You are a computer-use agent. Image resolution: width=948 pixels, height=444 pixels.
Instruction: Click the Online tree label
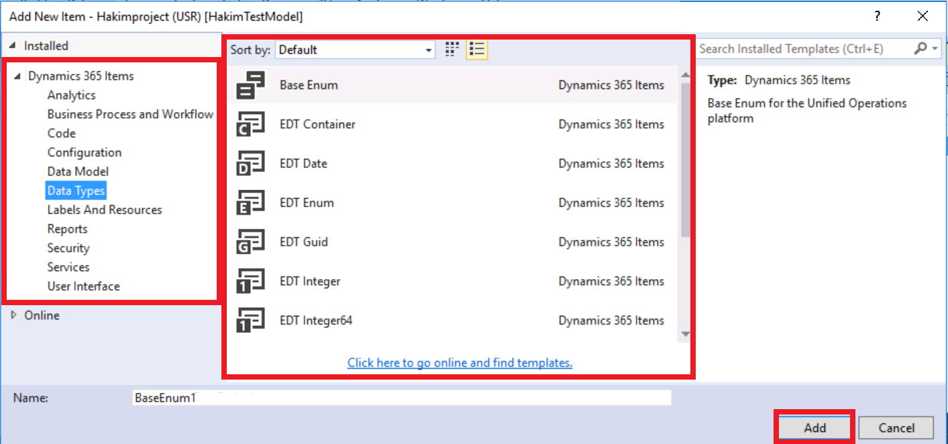click(42, 315)
